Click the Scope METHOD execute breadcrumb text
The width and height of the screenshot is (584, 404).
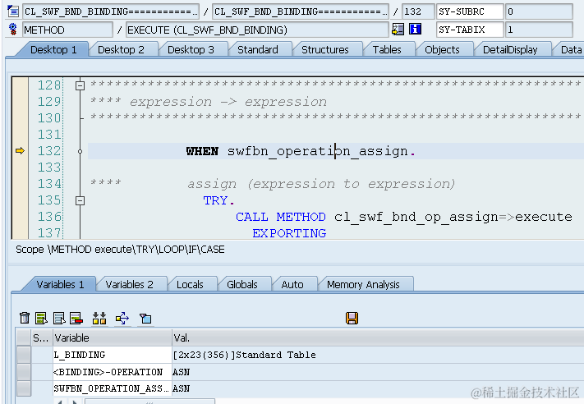(120, 250)
